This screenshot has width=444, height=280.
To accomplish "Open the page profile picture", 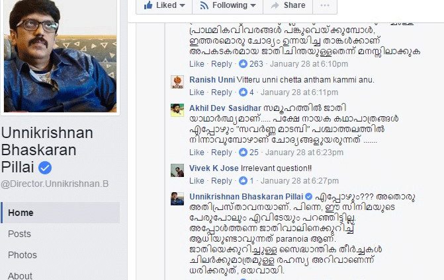I will (x=60, y=56).
